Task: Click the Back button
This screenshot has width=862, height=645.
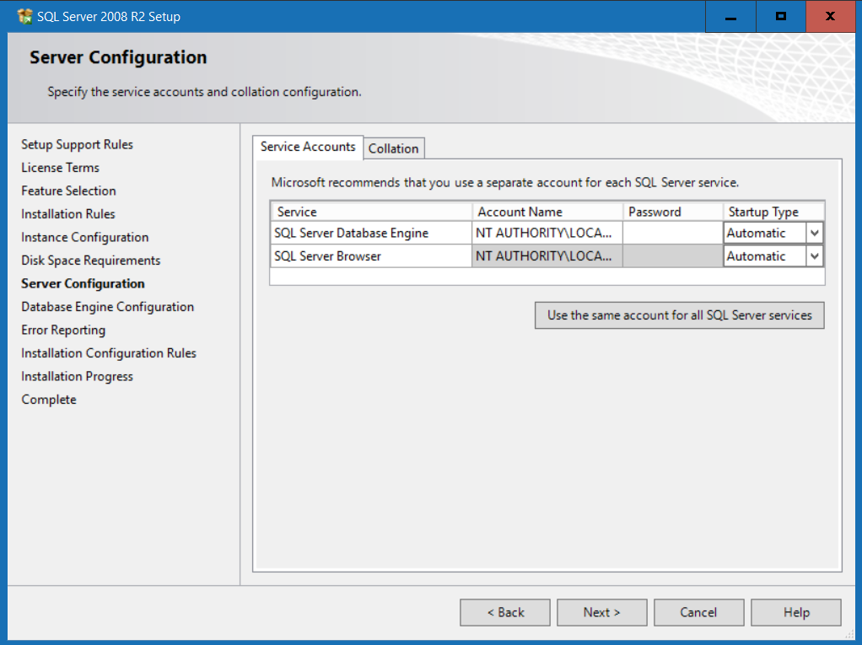Action: (504, 612)
